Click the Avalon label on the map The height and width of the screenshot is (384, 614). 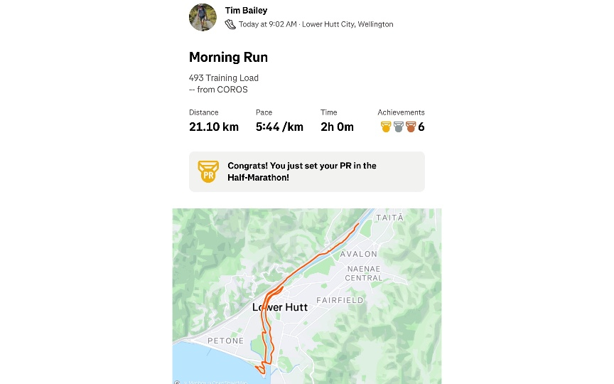pos(359,254)
